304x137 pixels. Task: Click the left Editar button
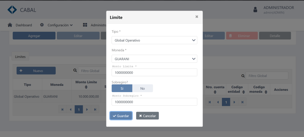(78, 36)
